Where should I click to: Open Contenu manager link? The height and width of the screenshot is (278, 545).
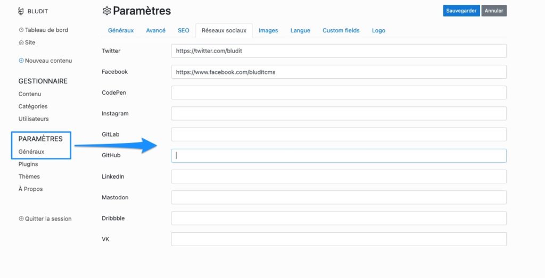[x=30, y=94]
